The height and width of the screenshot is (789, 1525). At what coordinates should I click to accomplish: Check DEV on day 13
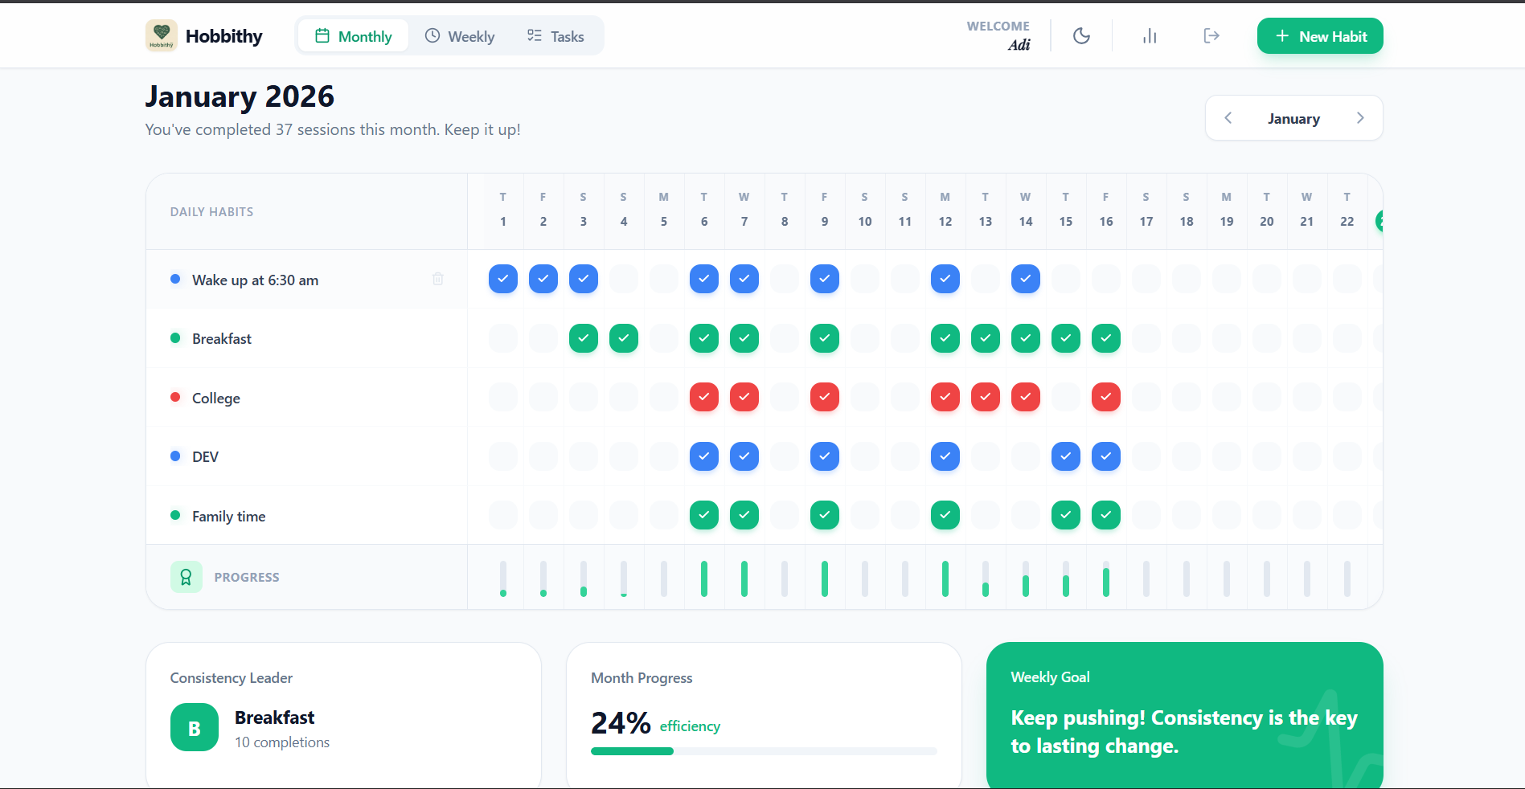(x=986, y=456)
